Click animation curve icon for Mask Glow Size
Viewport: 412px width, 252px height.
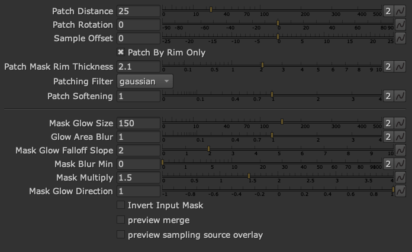tap(400, 123)
